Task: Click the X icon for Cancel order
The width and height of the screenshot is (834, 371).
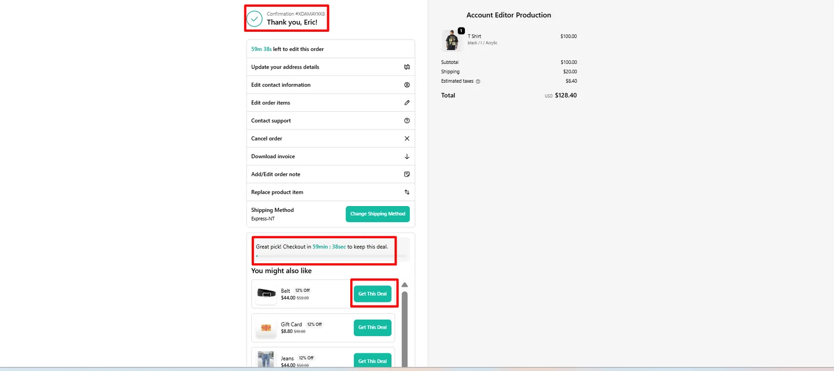Action: (407, 138)
